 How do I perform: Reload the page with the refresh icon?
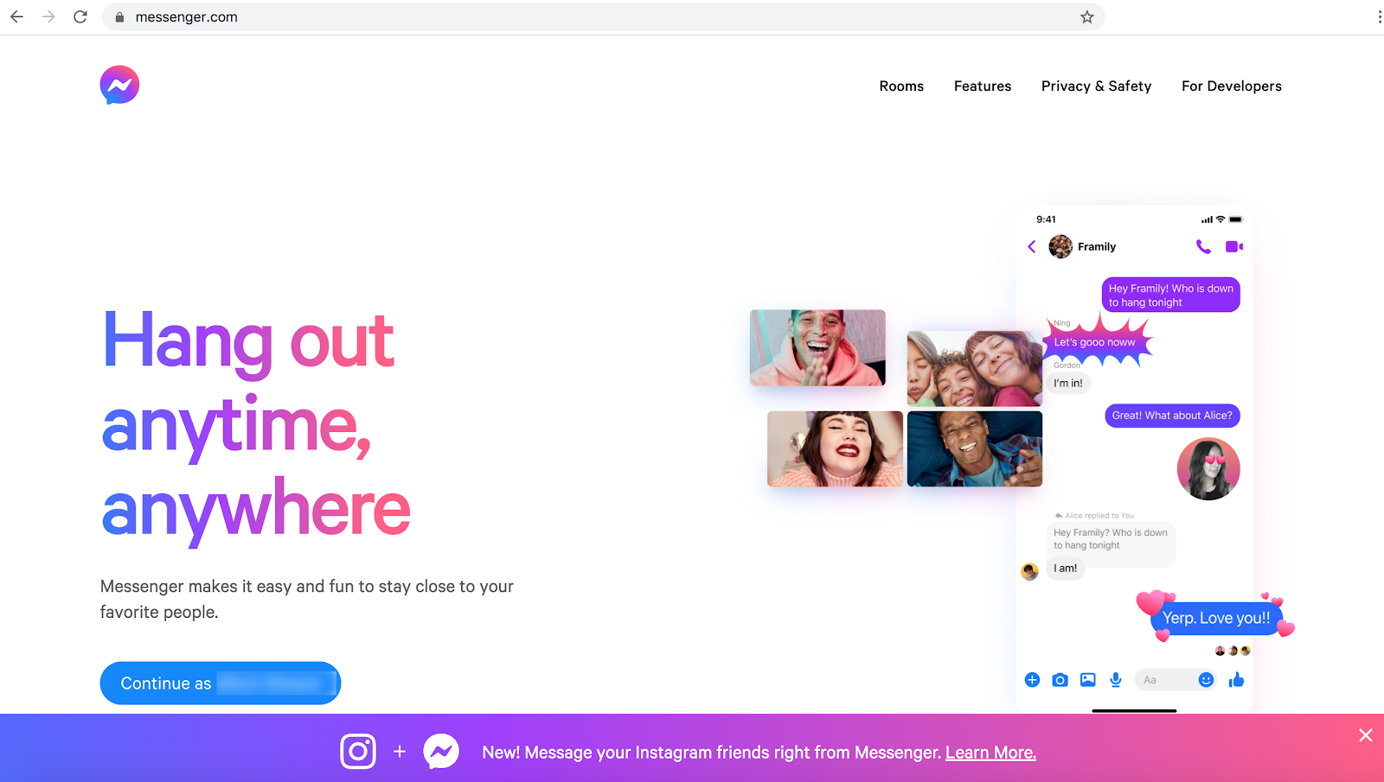(80, 16)
